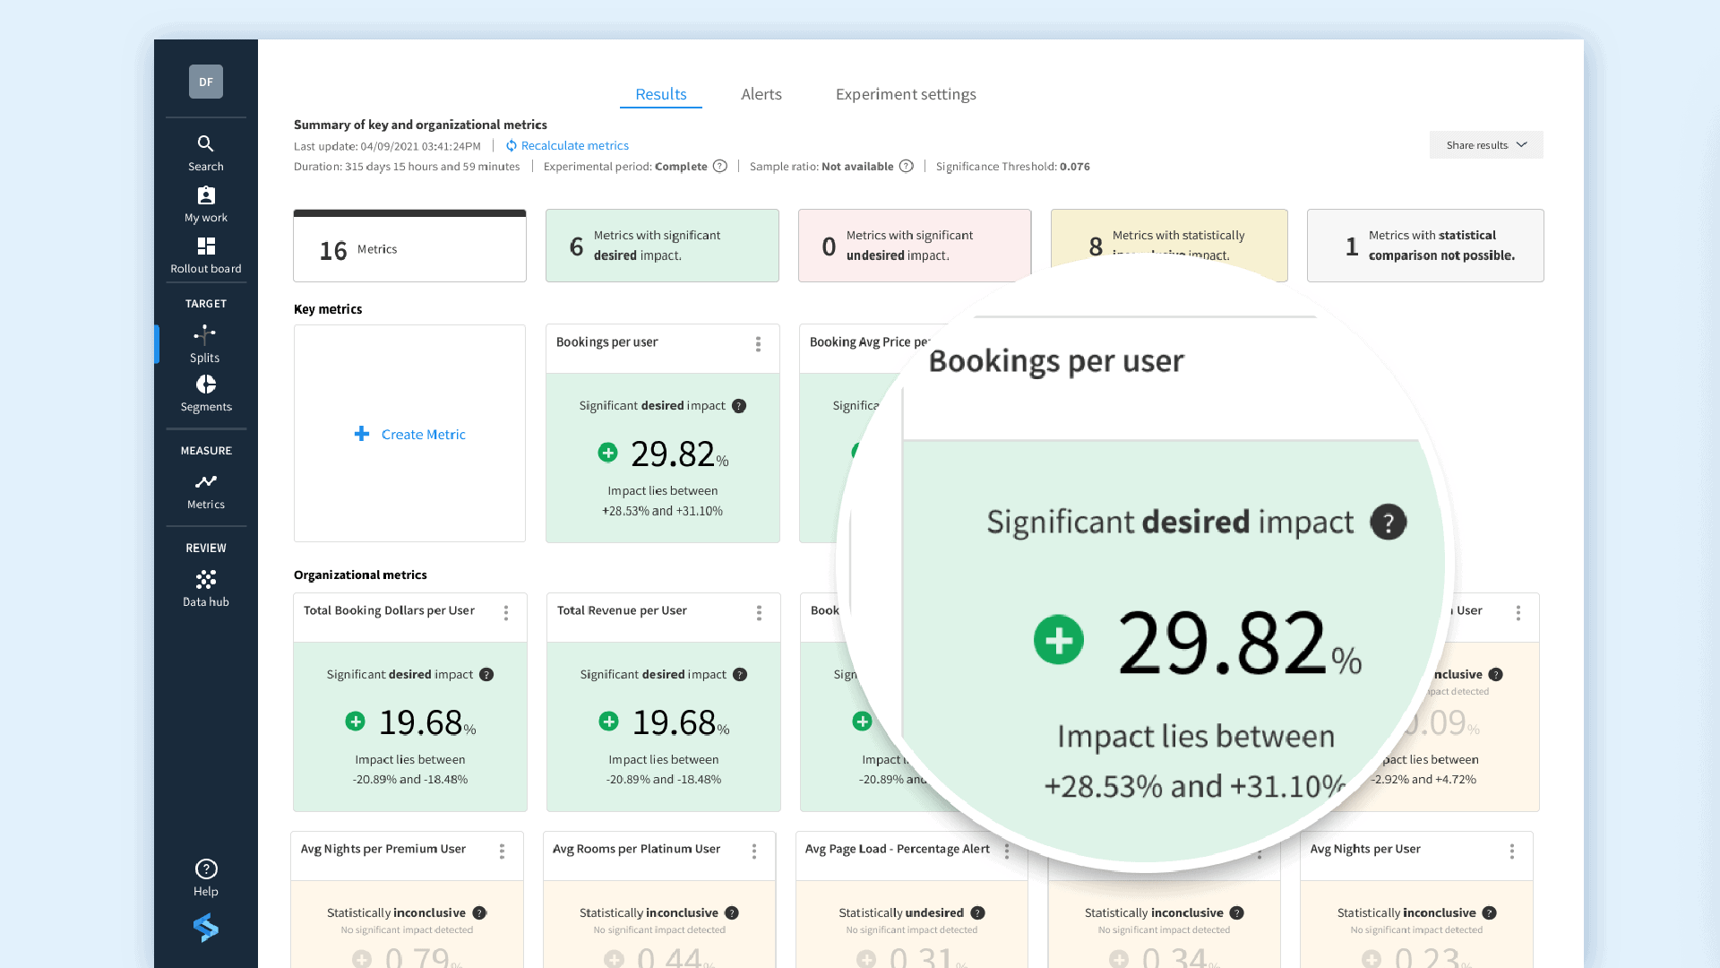Open My work from sidebar
The image size is (1720, 968).
[205, 204]
